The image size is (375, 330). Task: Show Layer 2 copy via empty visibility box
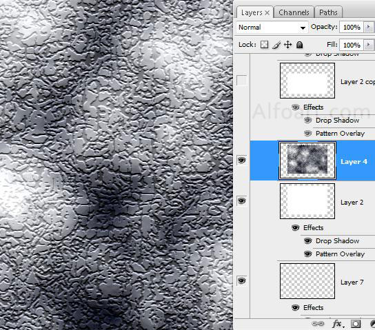[241, 81]
